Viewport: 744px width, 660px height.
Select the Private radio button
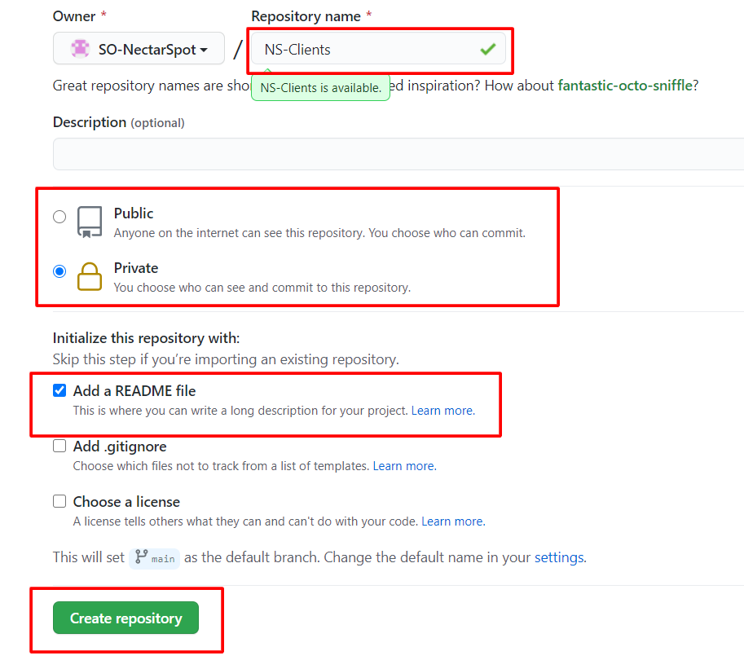click(x=59, y=271)
